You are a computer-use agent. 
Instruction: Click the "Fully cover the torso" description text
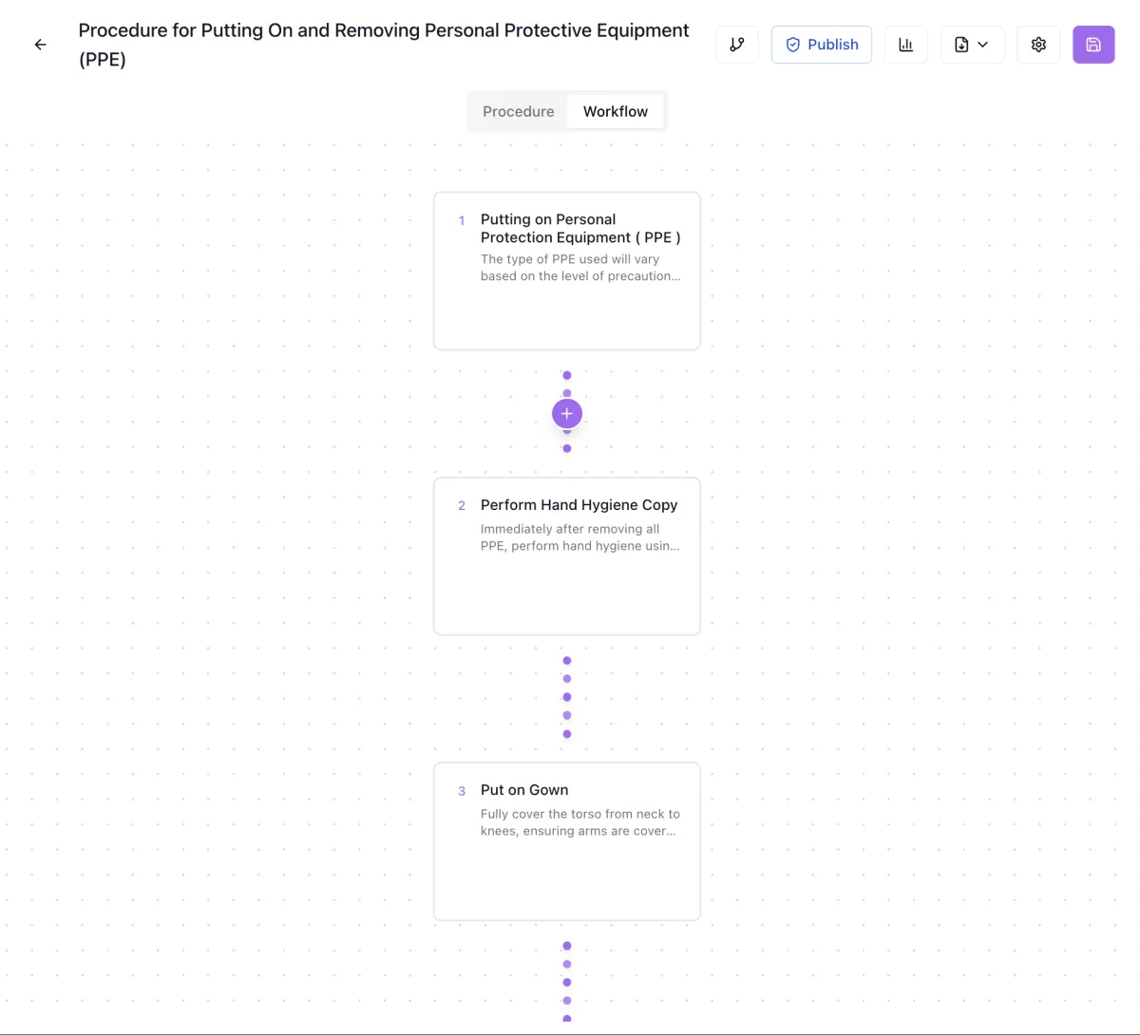click(579, 822)
